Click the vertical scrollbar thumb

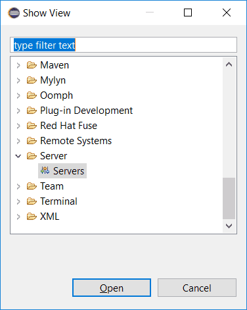pyautogui.click(x=229, y=198)
